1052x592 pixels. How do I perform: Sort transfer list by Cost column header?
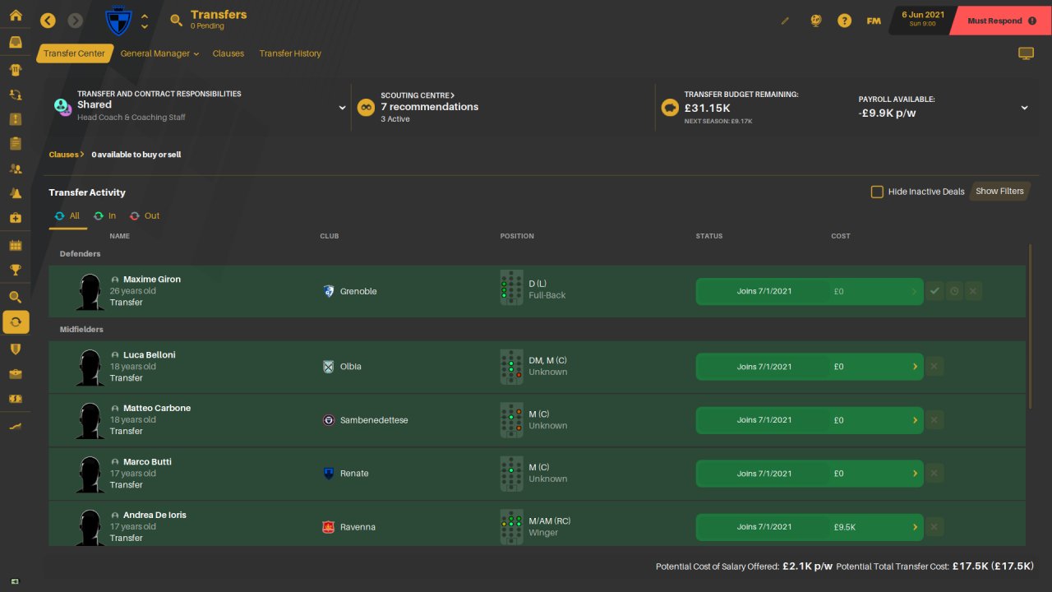coord(841,236)
